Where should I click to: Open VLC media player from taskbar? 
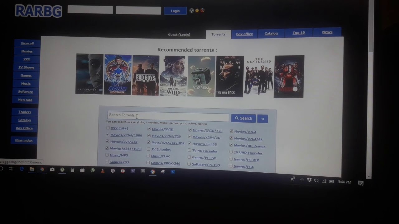[103, 170]
